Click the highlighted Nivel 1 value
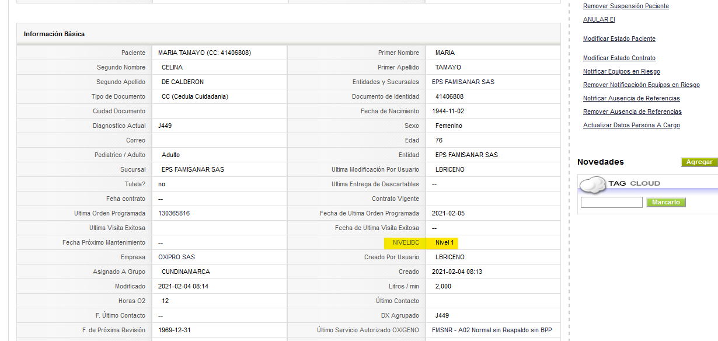The image size is (718, 341). click(444, 242)
